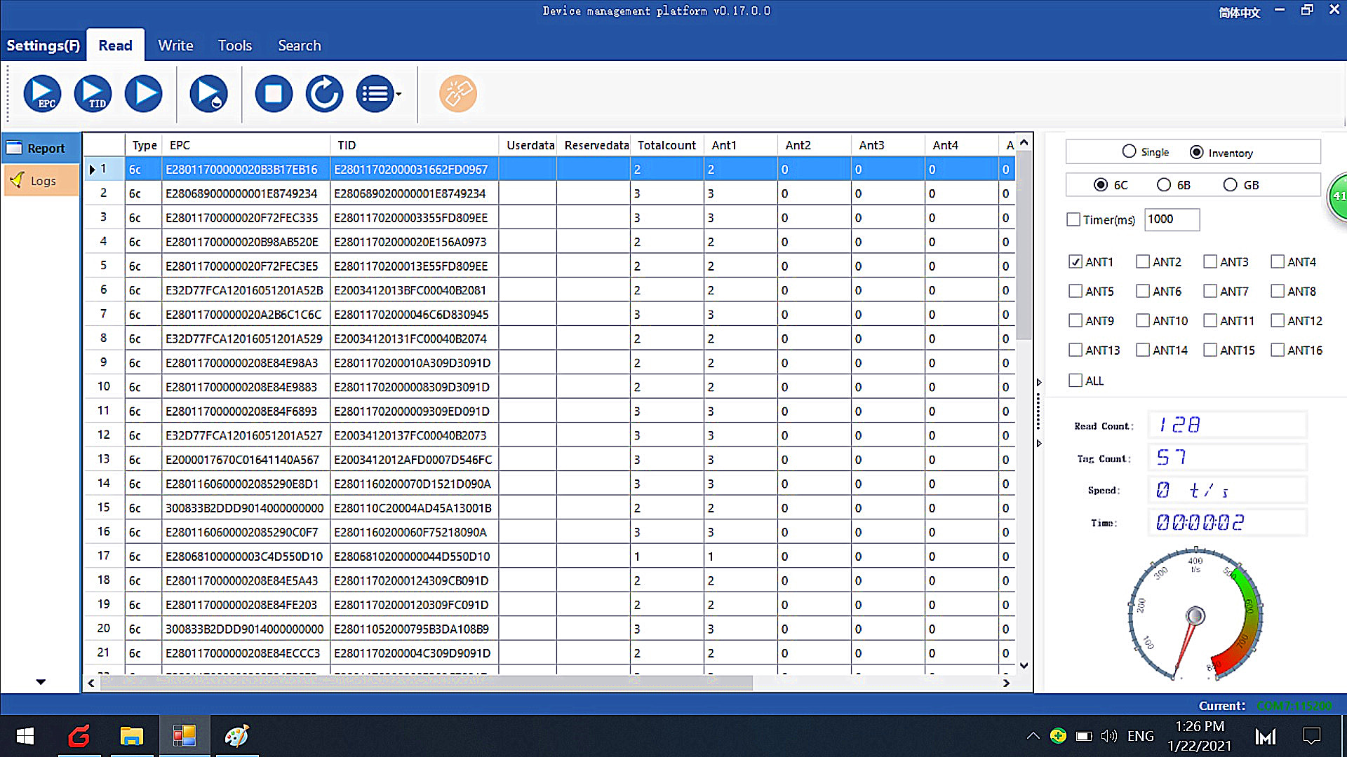
Task: Open the Report panel in sidebar
Action: 41,149
